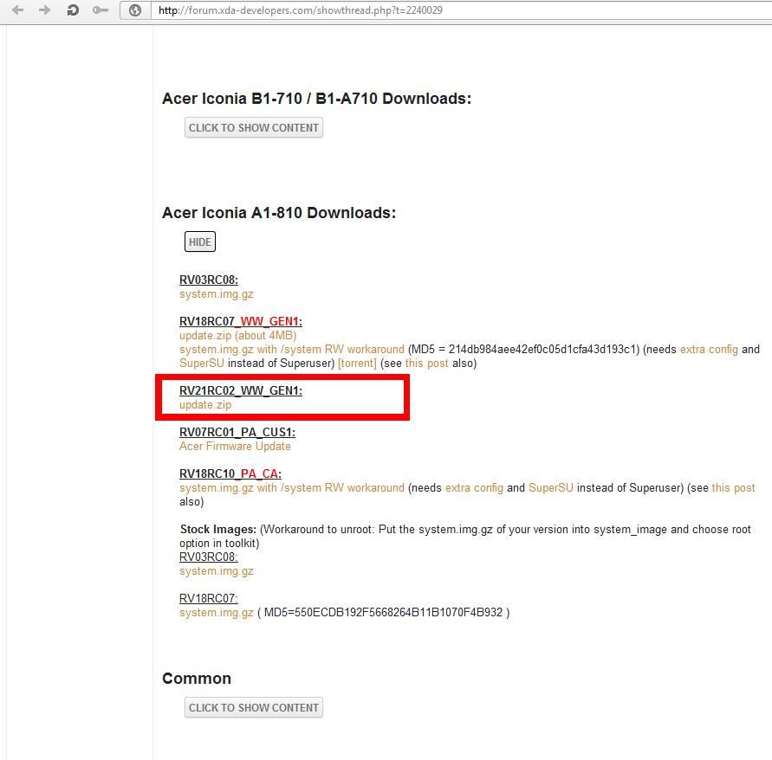Click the Common heading
The width and height of the screenshot is (772, 760).
coord(197,679)
